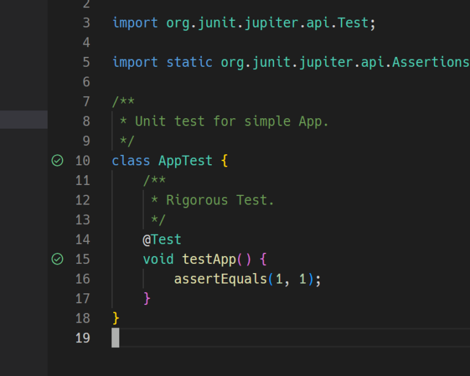The height and width of the screenshot is (376, 470).
Task: Click line number 19 in the gutter
Action: pos(83,338)
